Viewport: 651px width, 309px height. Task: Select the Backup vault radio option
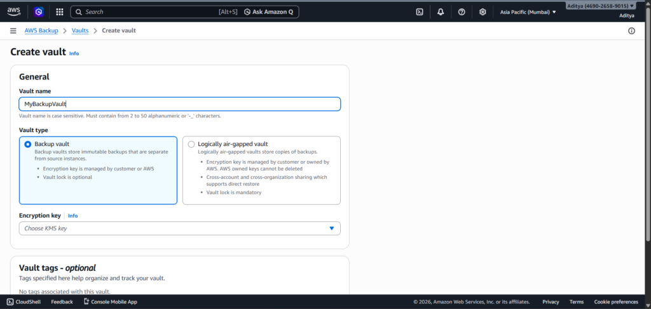(x=27, y=144)
